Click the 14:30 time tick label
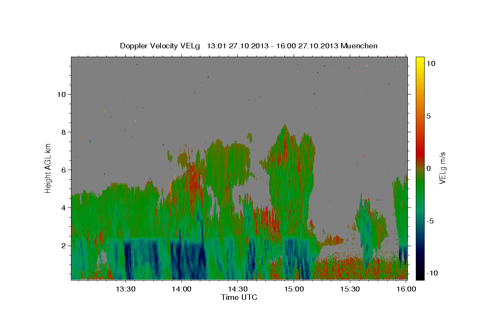Viewport: 504px width, 336px height. [238, 289]
